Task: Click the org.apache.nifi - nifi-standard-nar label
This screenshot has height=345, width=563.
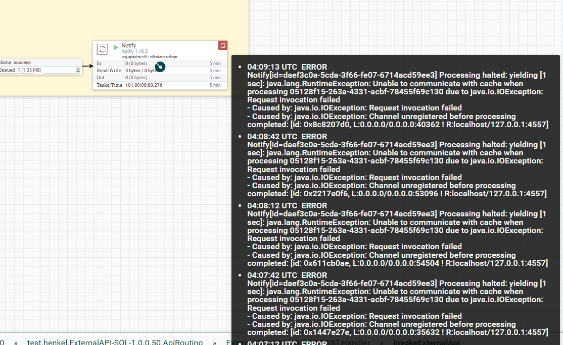Action: (149, 56)
